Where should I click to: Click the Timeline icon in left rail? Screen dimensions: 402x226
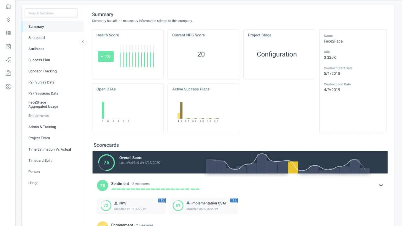8,33
